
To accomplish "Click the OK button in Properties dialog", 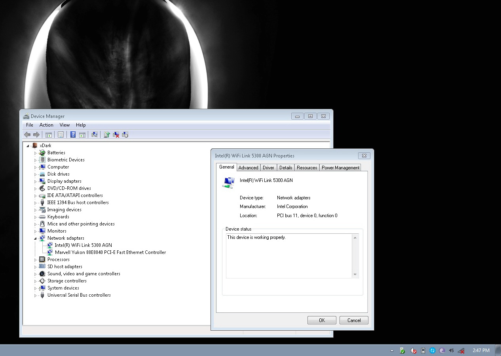I will tap(322, 320).
